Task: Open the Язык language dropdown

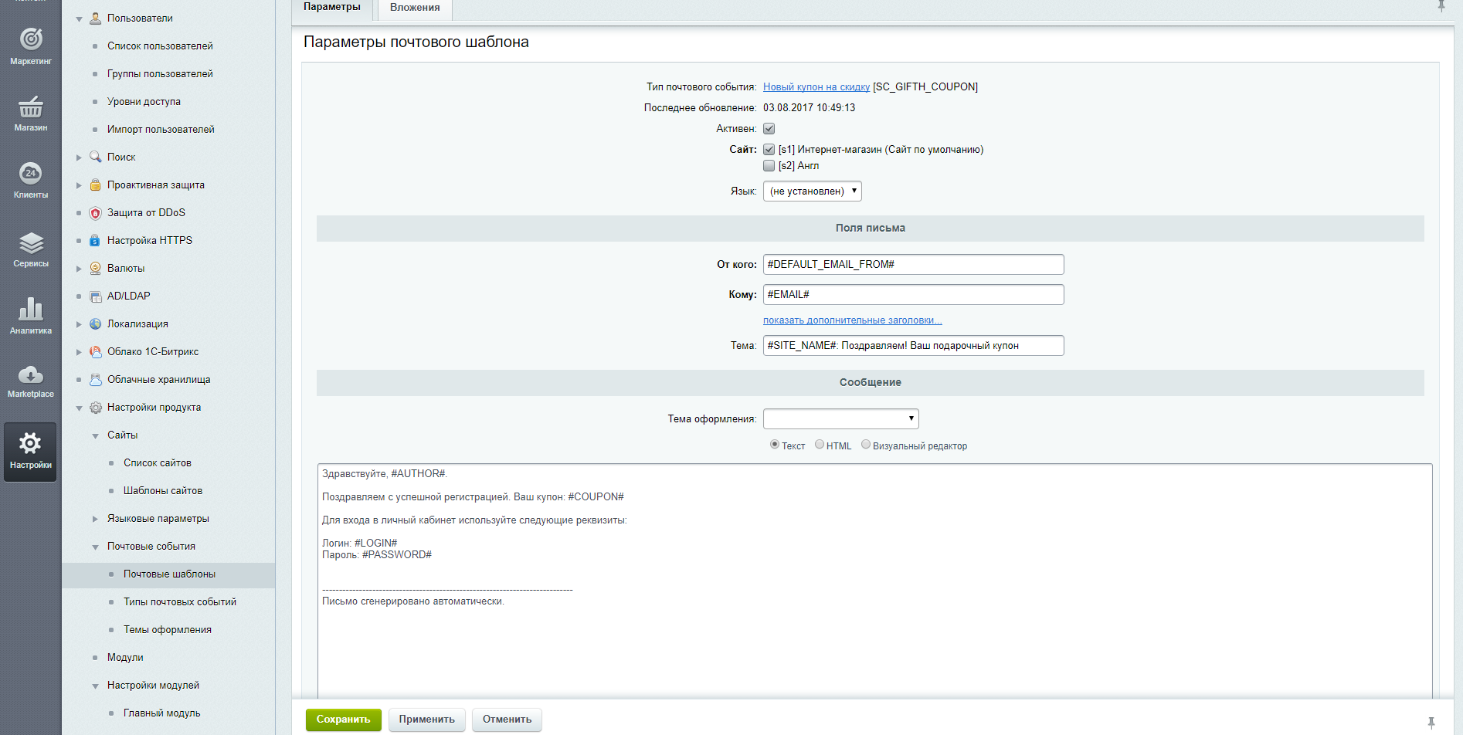Action: pyautogui.click(x=812, y=191)
